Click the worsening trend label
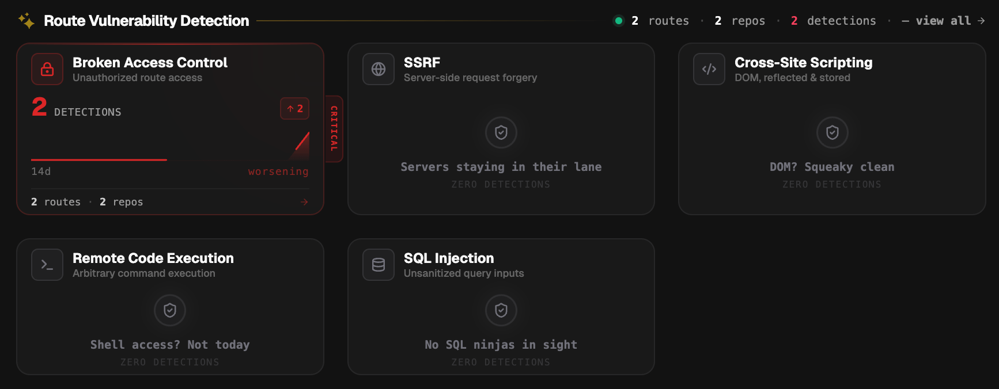The height and width of the screenshot is (389, 999). (278, 171)
